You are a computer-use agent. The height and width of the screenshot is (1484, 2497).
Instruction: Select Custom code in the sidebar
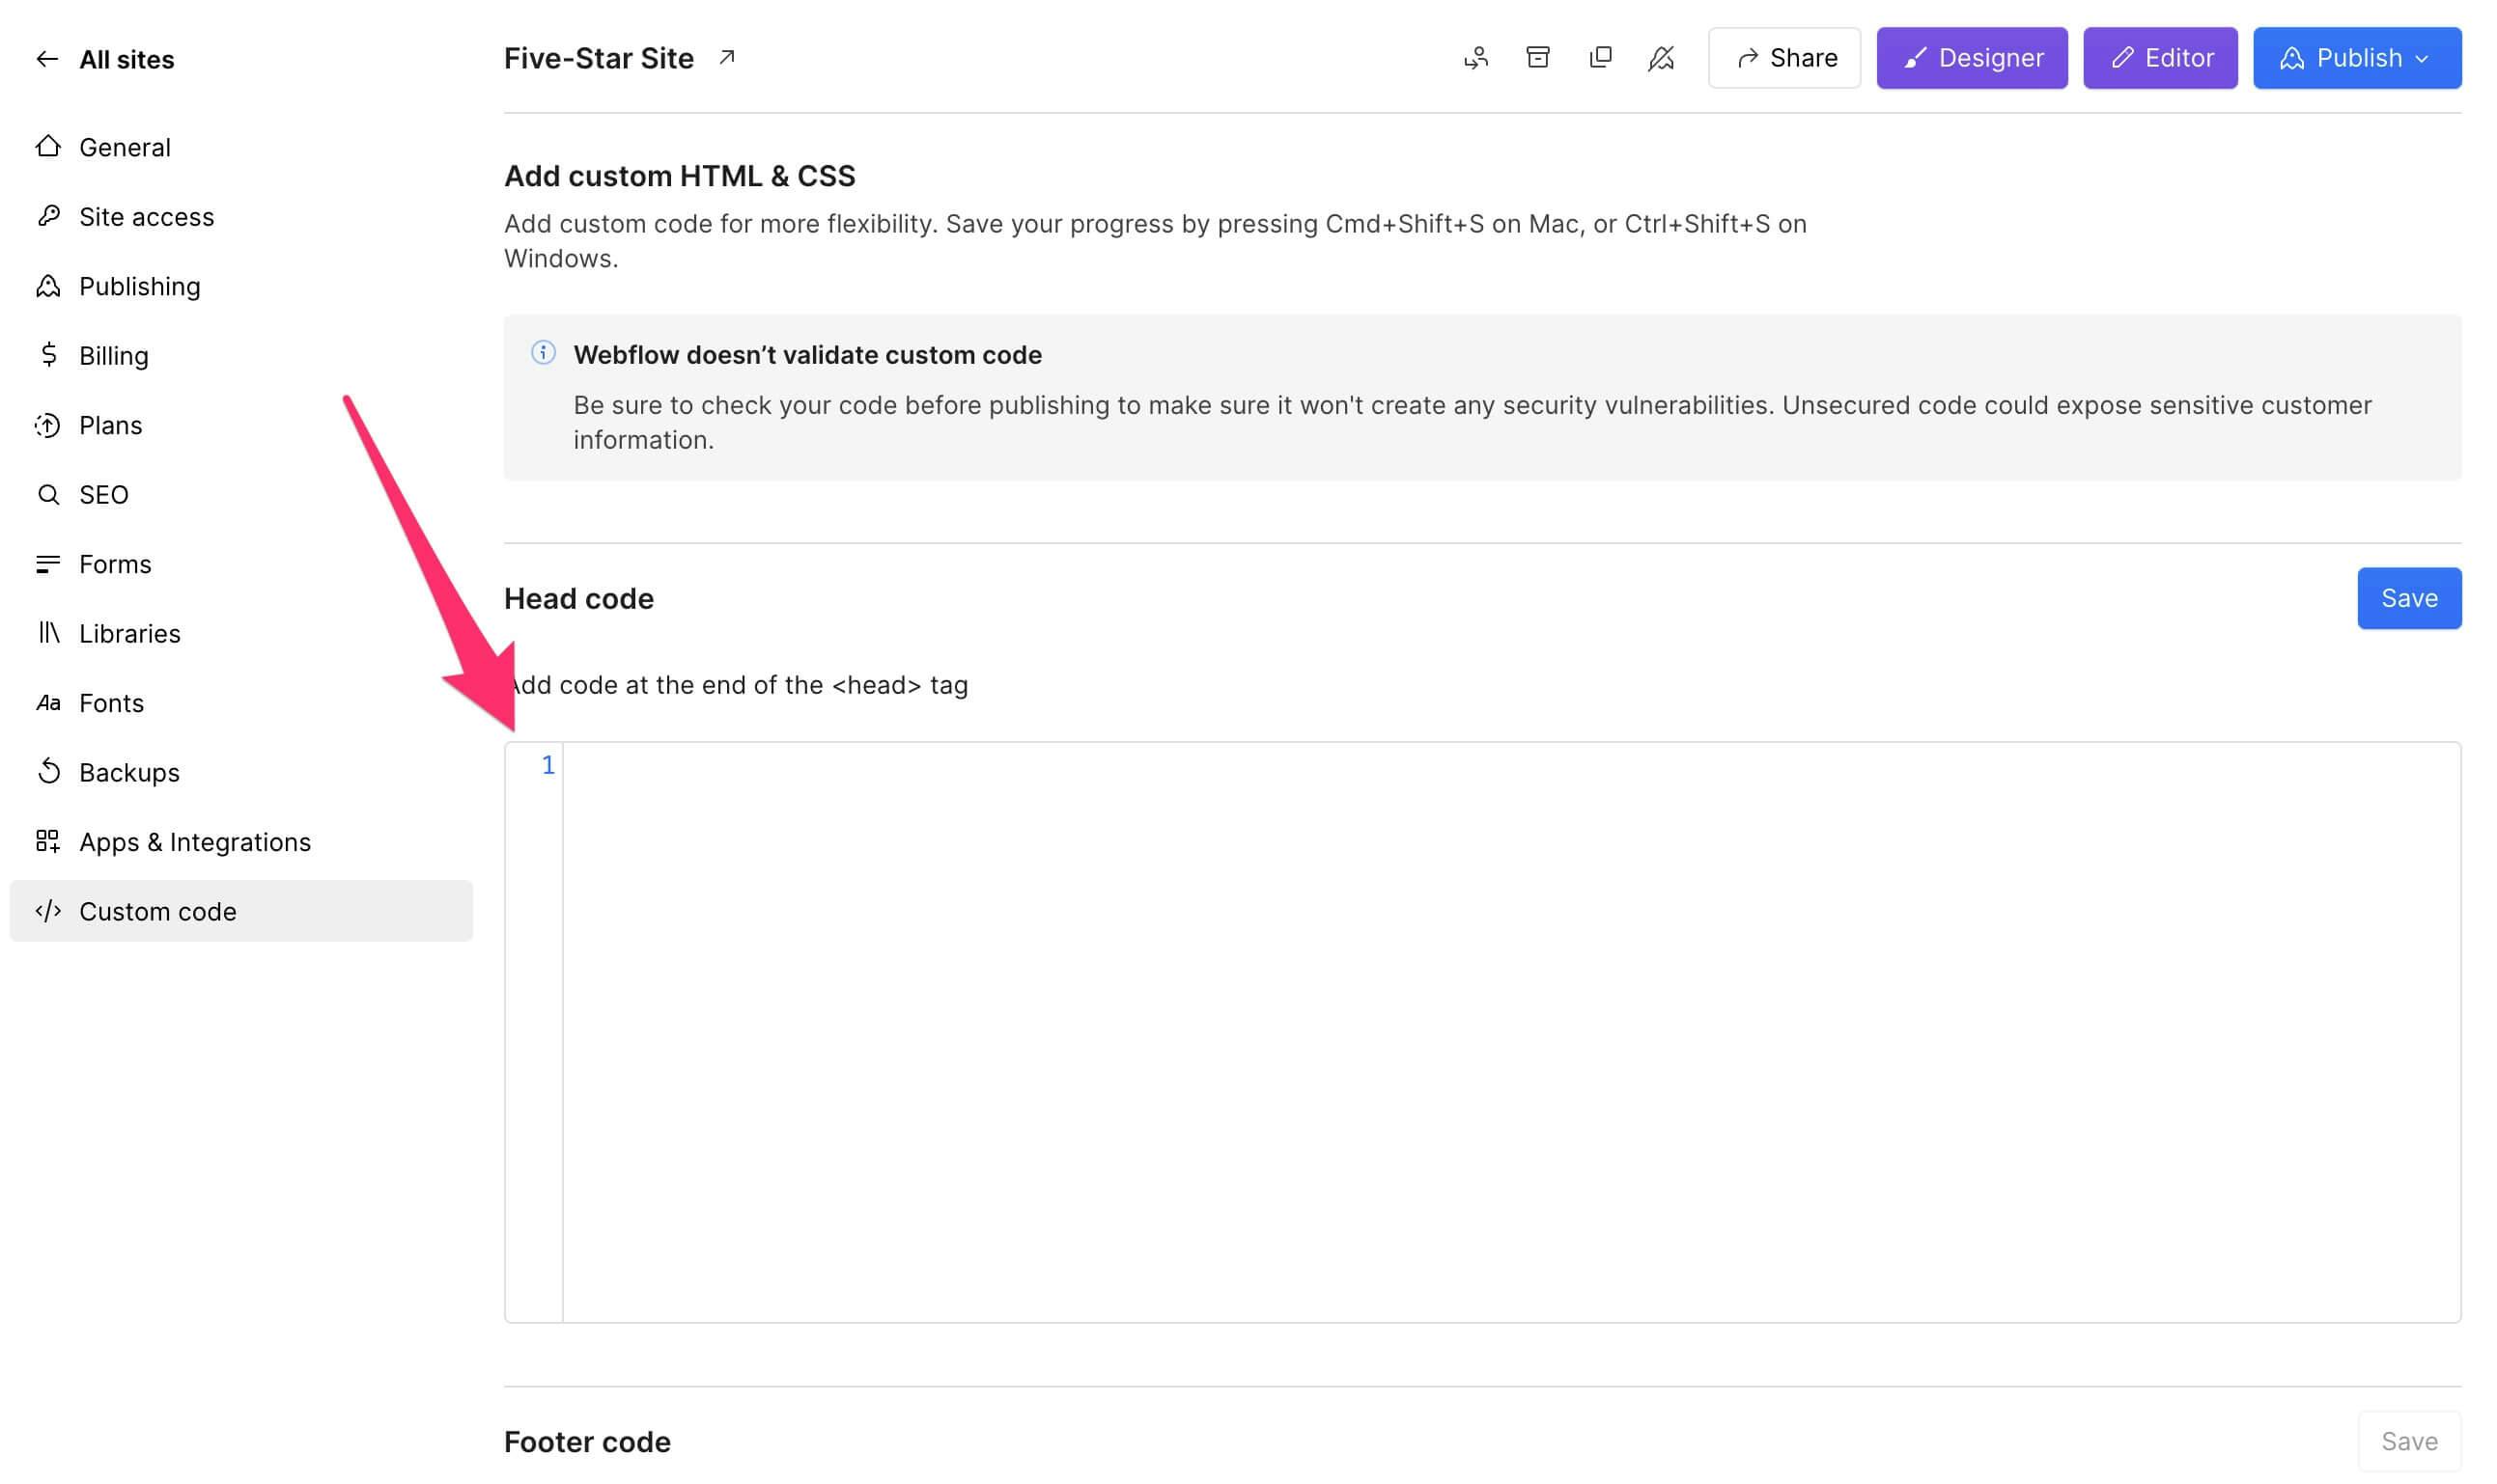point(240,911)
